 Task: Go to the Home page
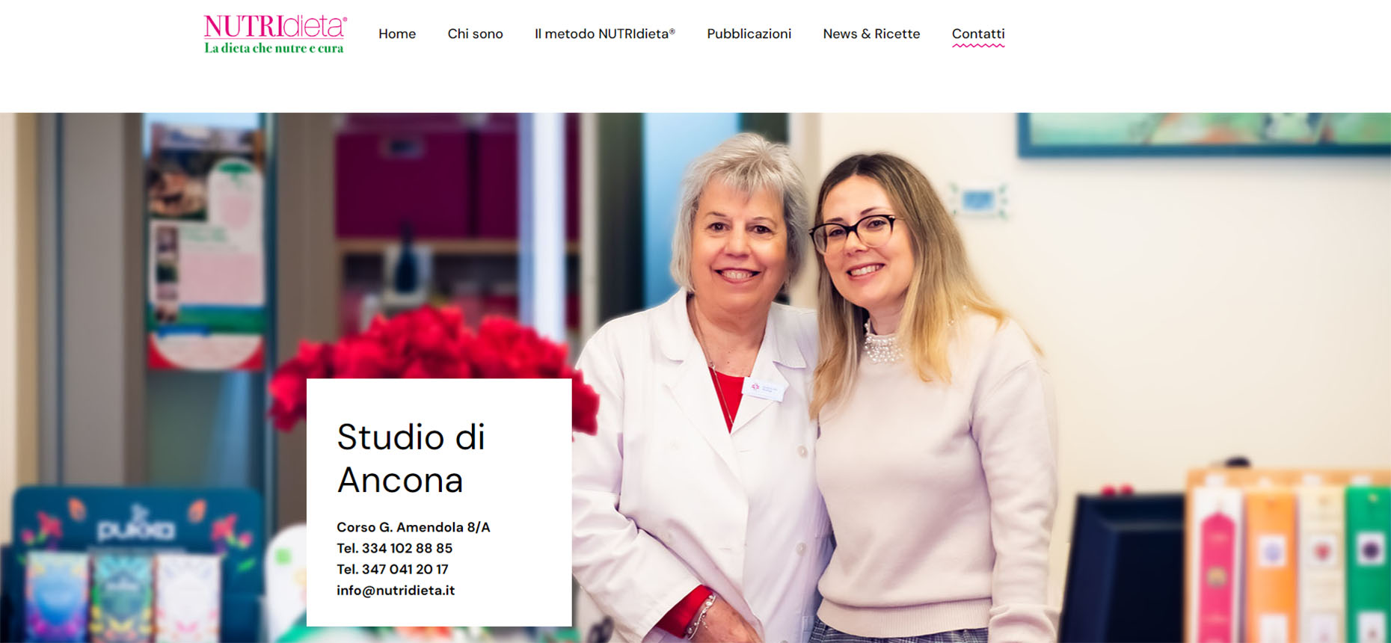click(397, 34)
